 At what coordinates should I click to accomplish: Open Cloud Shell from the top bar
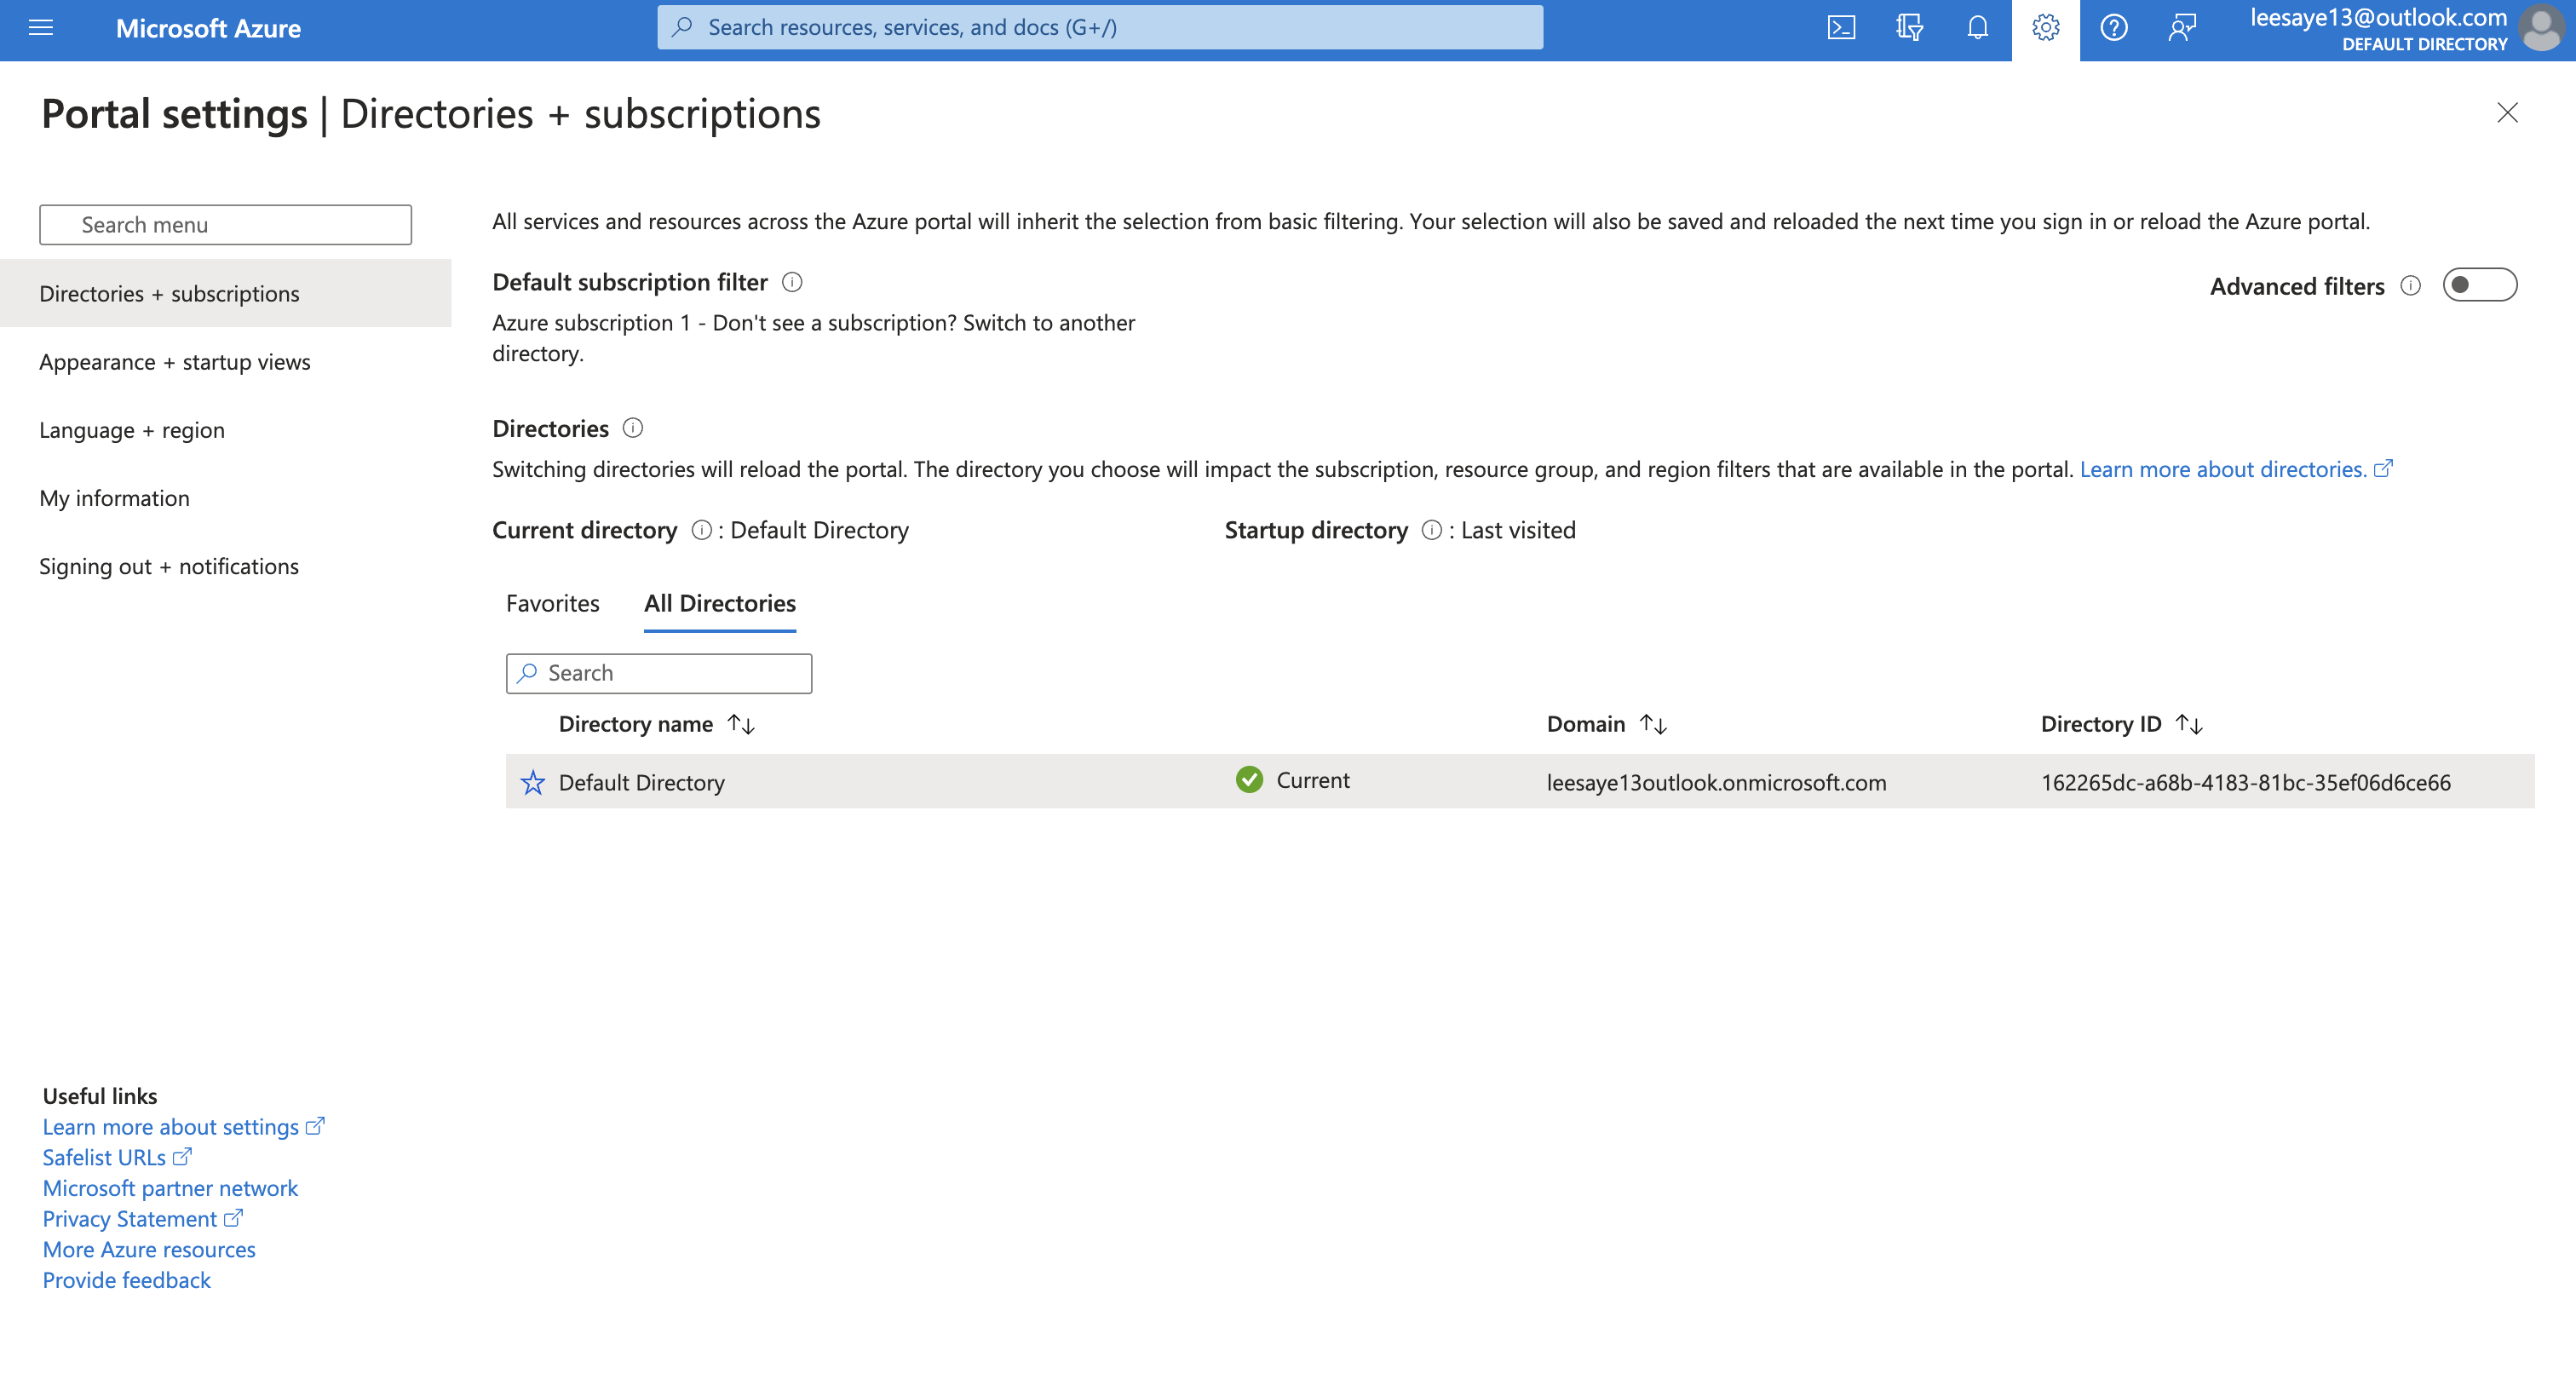pyautogui.click(x=1840, y=28)
